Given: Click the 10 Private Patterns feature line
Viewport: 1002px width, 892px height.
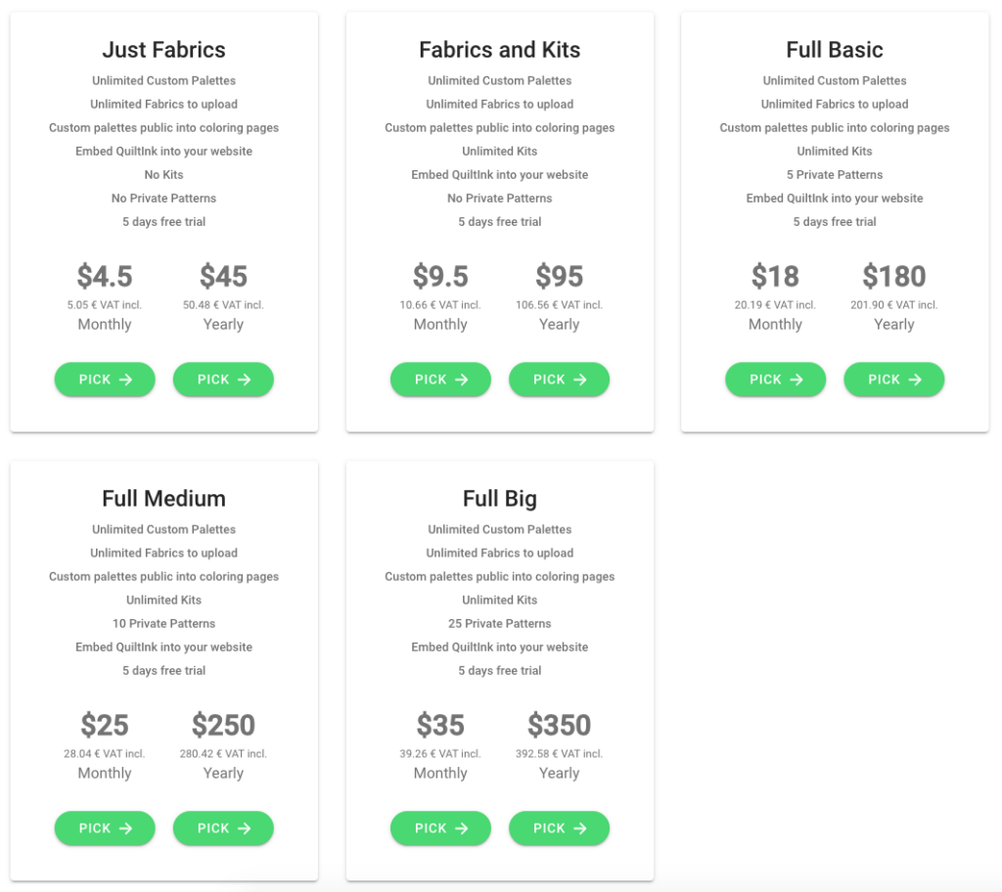Looking at the screenshot, I should [x=163, y=624].
